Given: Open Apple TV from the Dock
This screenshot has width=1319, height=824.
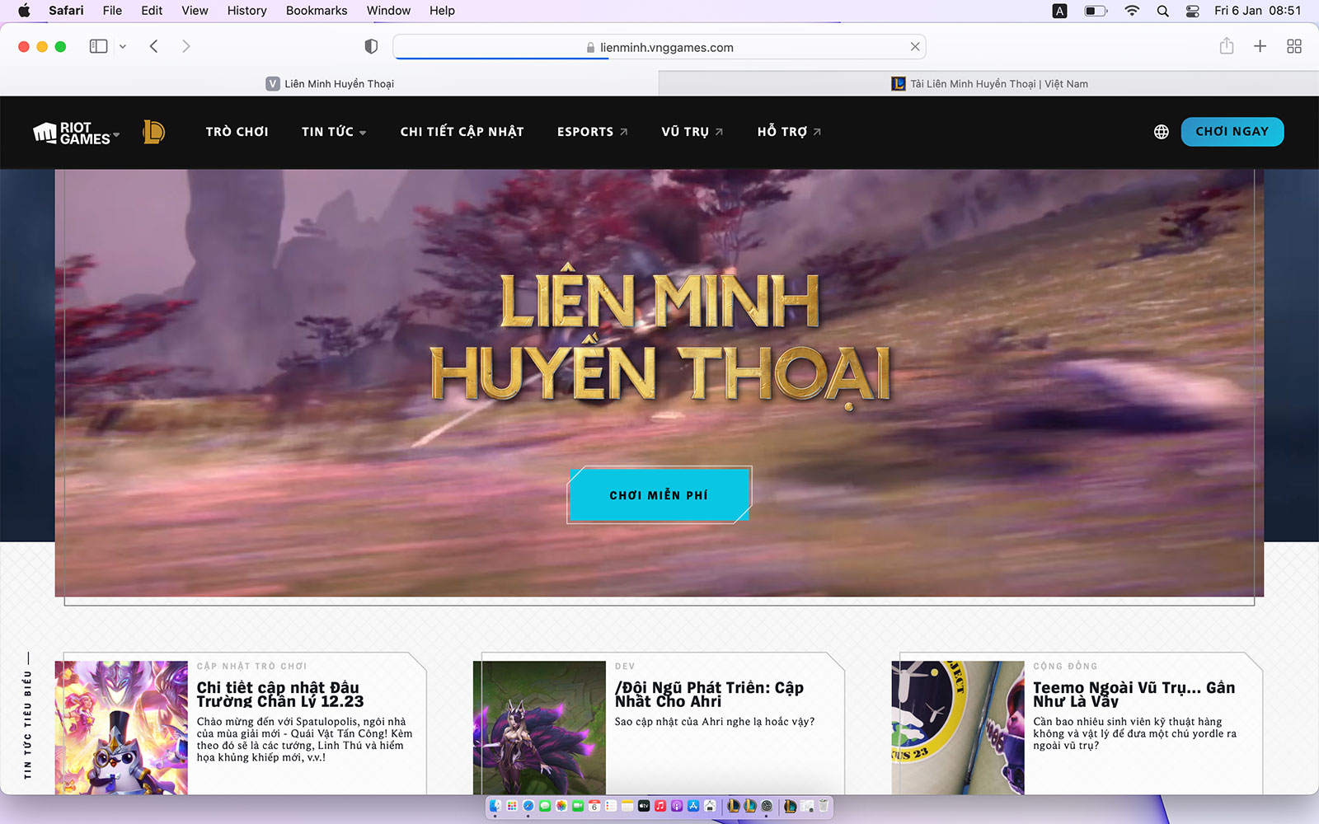Looking at the screenshot, I should pyautogui.click(x=644, y=806).
